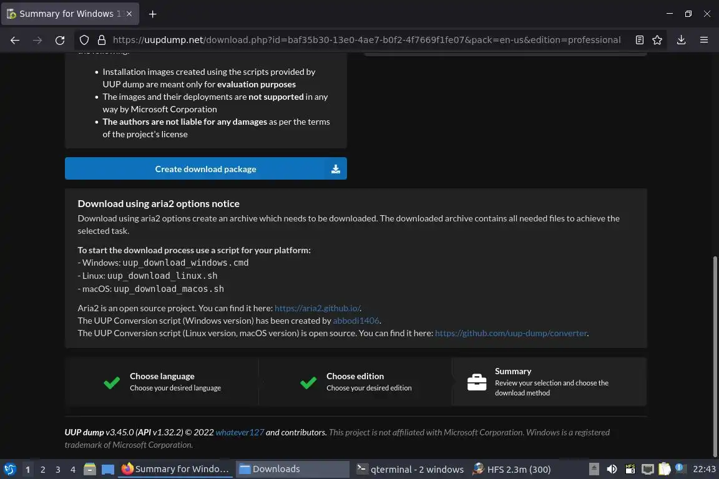Bookmark this page with the star
This screenshot has width=719, height=479.
pyautogui.click(x=657, y=40)
